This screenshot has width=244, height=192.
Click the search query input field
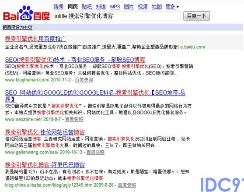point(117,16)
